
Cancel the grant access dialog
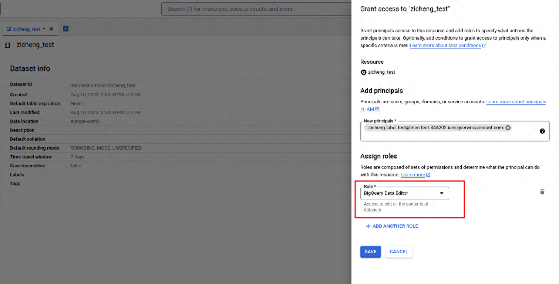[x=399, y=252]
